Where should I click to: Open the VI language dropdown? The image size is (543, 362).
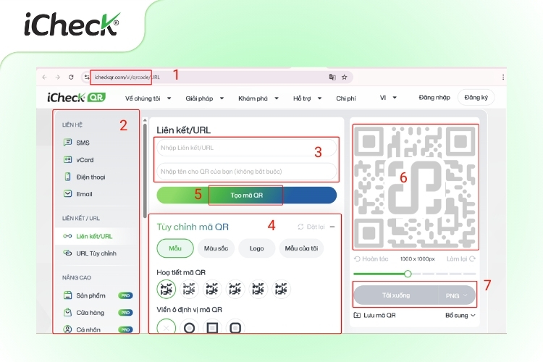click(388, 98)
